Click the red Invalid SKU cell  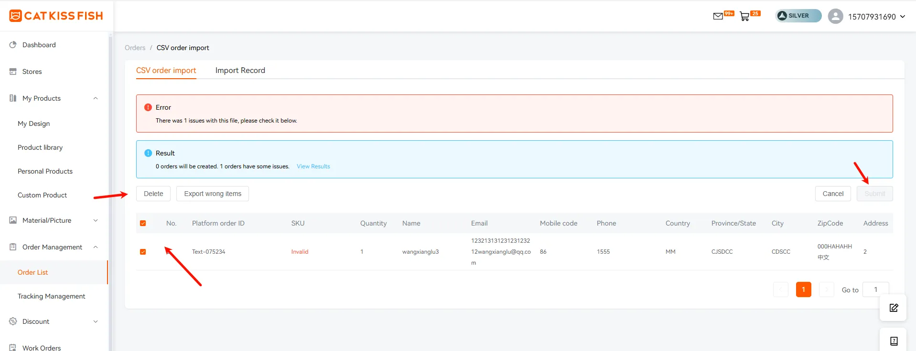point(300,252)
